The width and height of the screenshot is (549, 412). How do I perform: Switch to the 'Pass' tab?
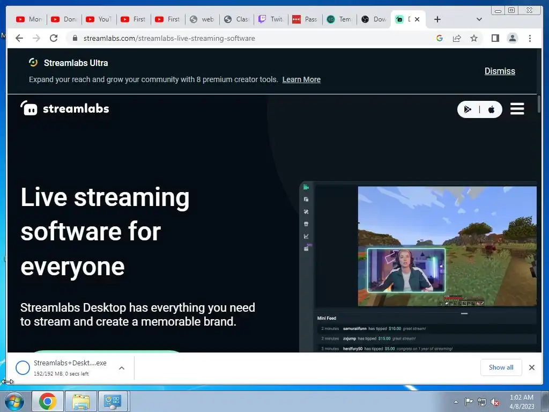pos(305,19)
